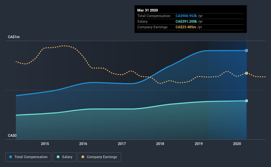Select the 2019 x-axis label

(199, 144)
